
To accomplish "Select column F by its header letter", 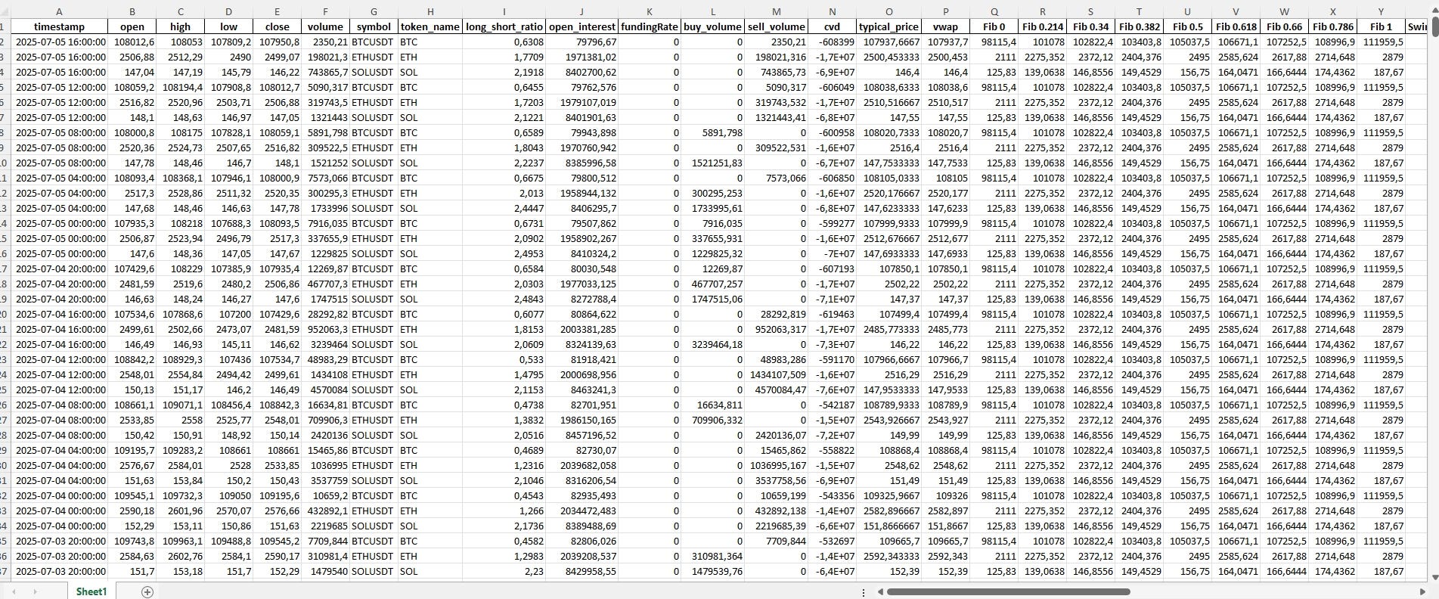I will (x=325, y=11).
